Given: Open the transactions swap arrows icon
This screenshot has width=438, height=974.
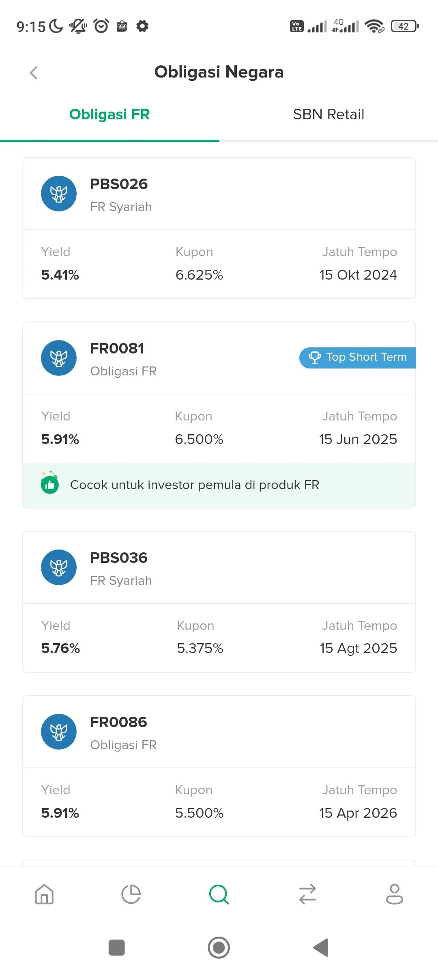Looking at the screenshot, I should pos(307,894).
